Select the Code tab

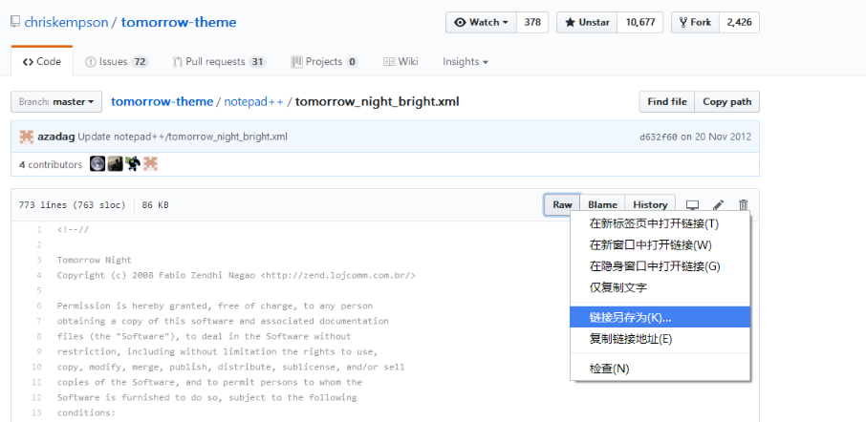point(42,62)
